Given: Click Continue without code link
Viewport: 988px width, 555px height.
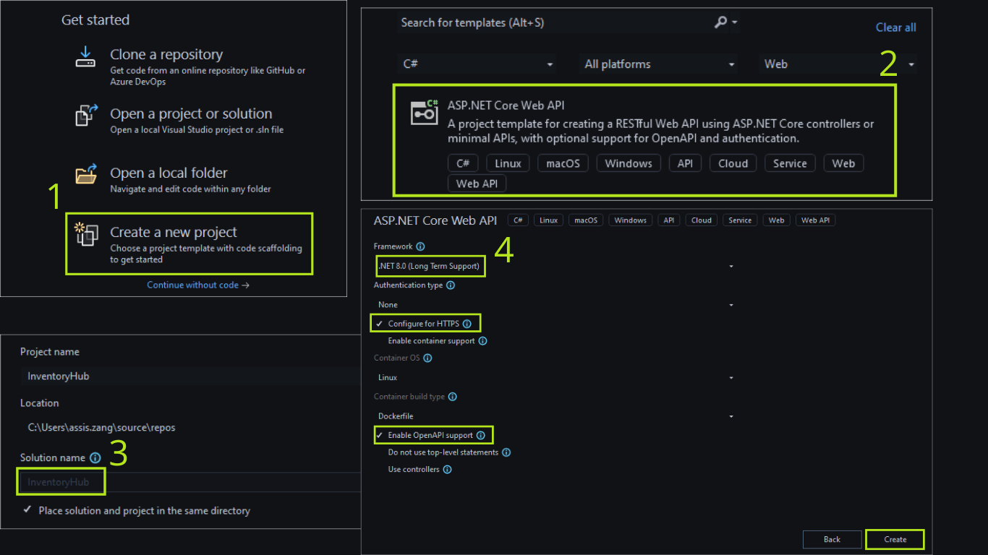Looking at the screenshot, I should click(x=198, y=285).
